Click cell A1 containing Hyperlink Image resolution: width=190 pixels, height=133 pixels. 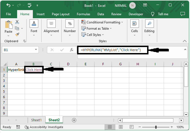pyautogui.click(x=16, y=70)
